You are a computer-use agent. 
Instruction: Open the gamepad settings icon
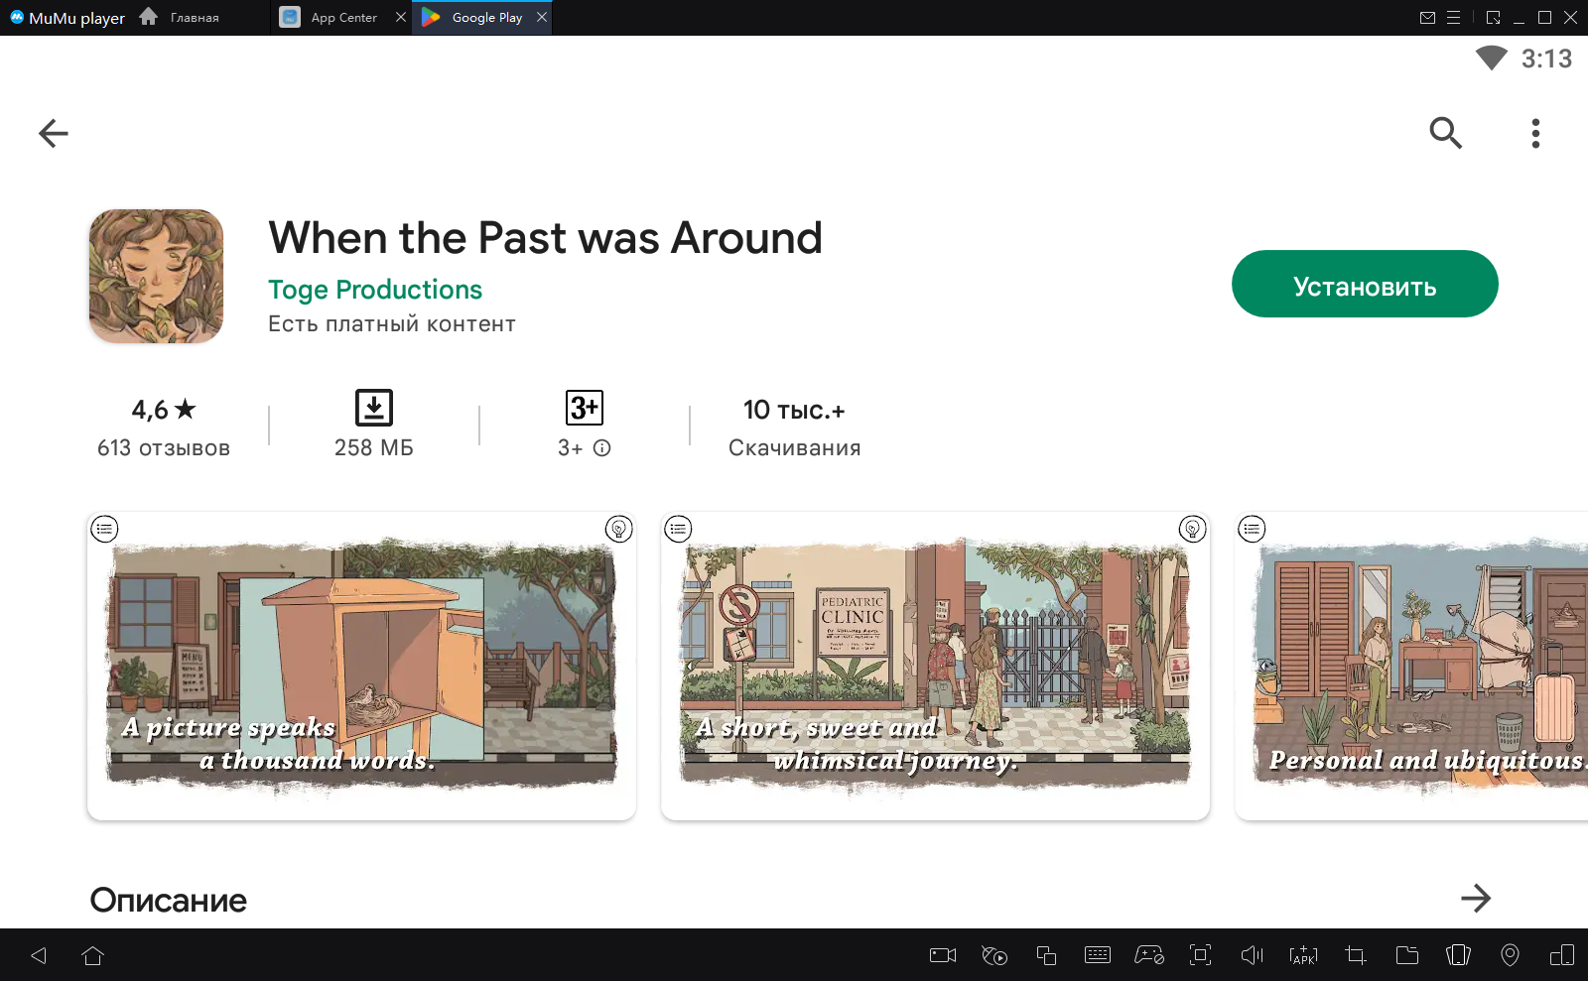1149,955
